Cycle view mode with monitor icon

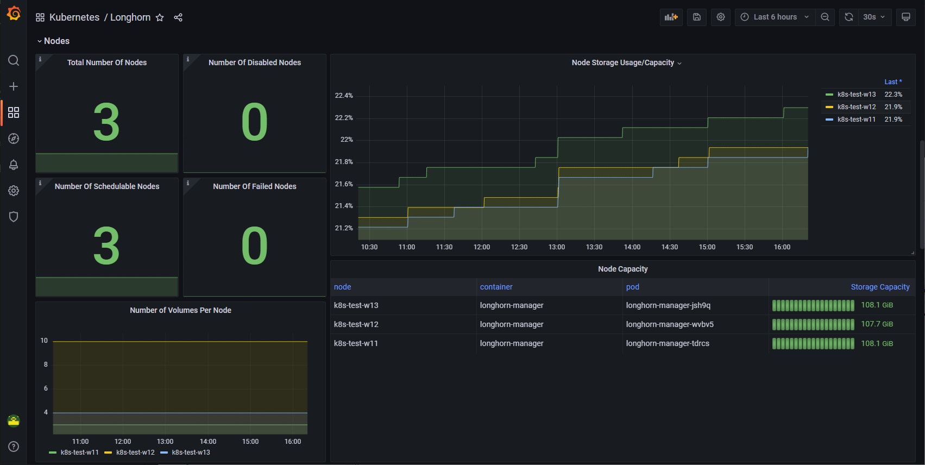pyautogui.click(x=906, y=17)
